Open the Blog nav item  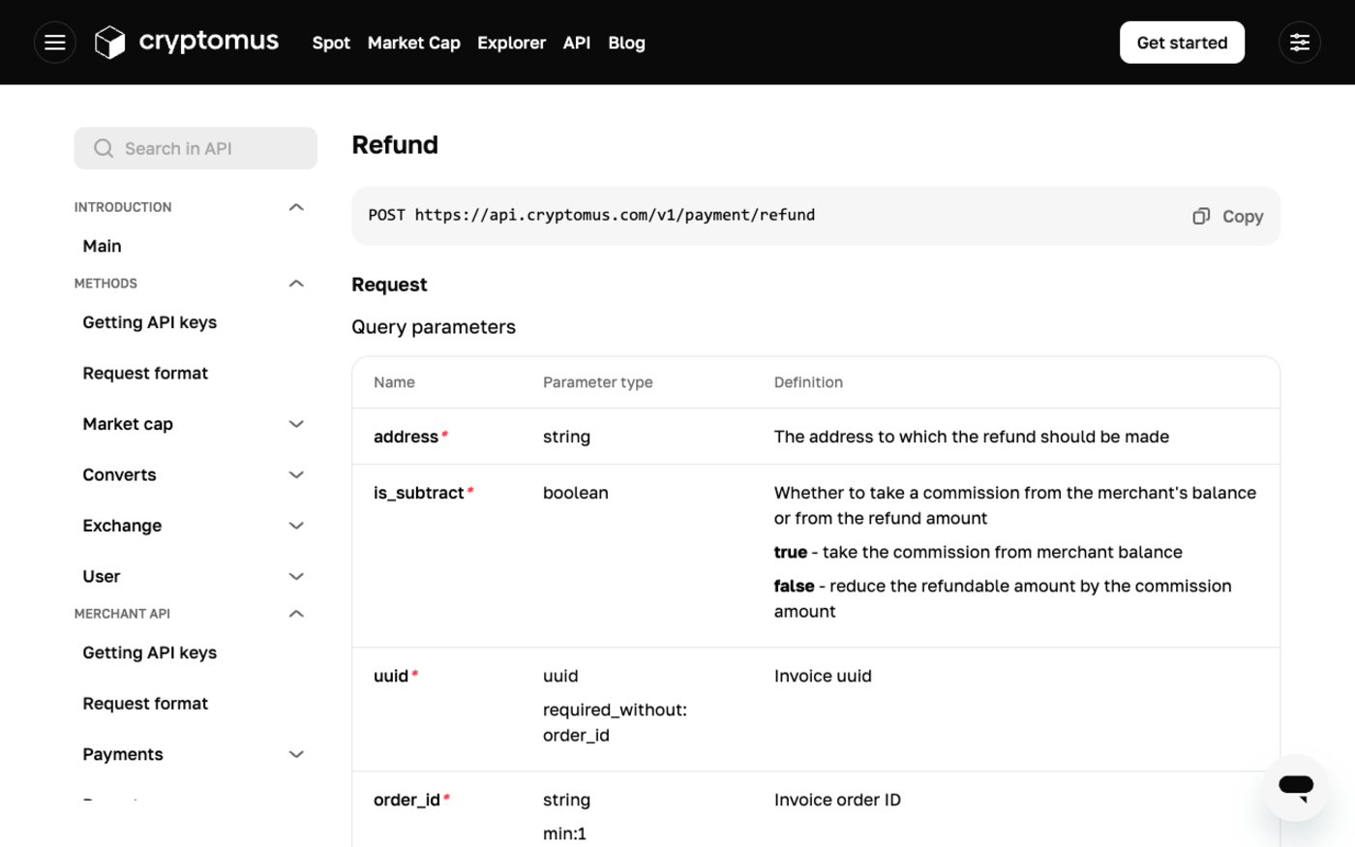coord(626,43)
